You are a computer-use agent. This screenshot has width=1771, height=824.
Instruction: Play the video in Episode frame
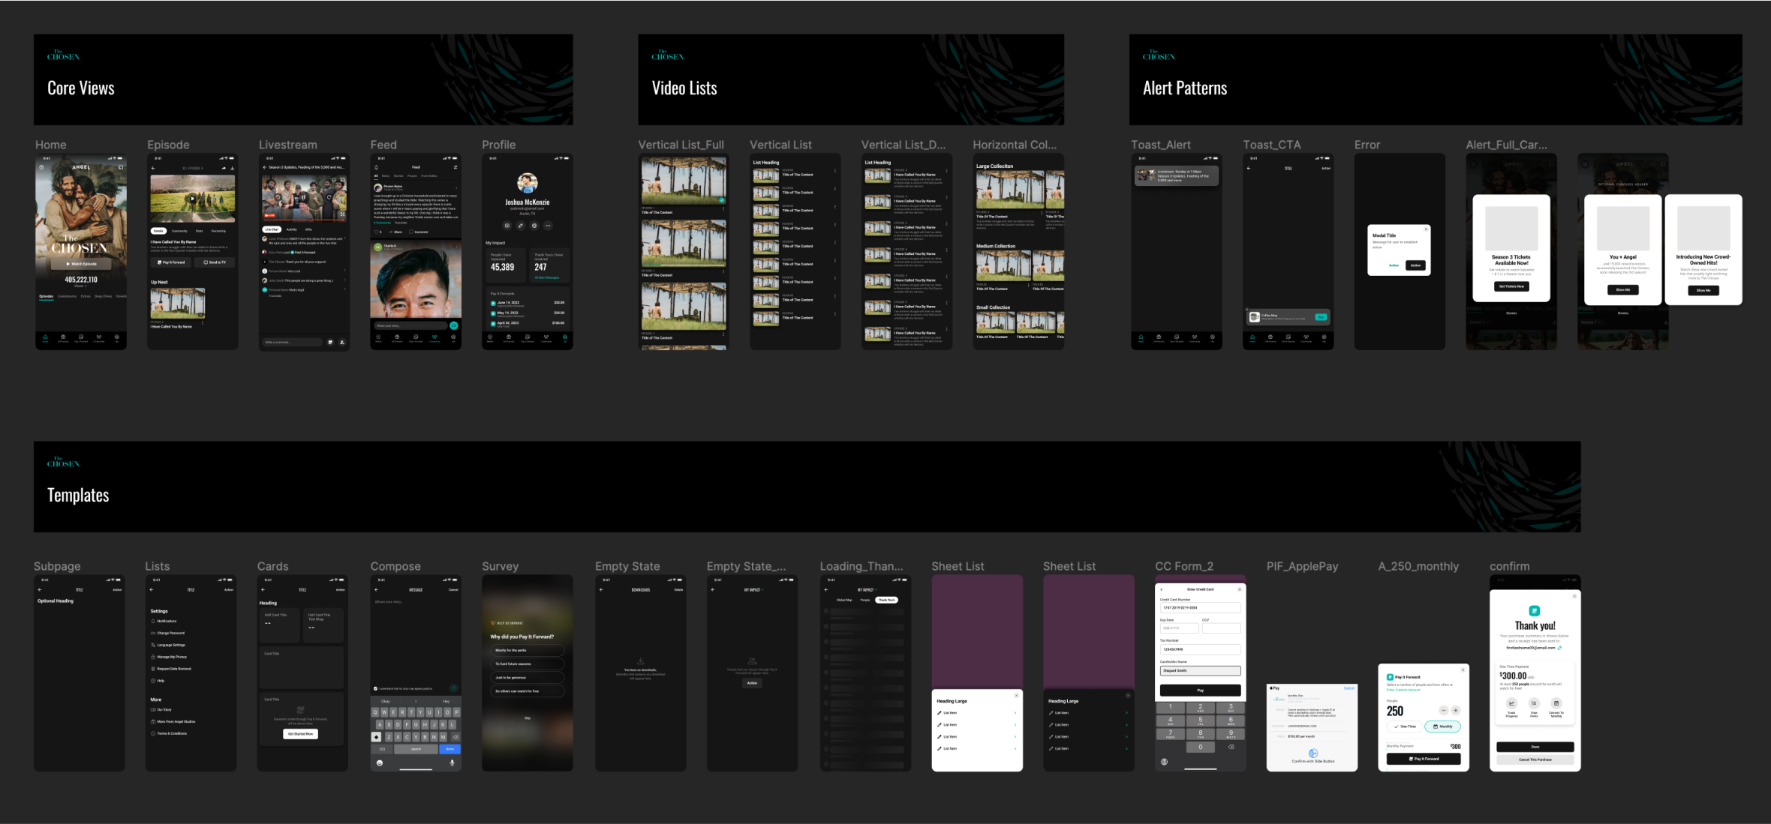(192, 199)
